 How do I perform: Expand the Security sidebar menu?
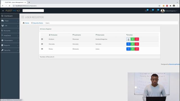point(10,50)
